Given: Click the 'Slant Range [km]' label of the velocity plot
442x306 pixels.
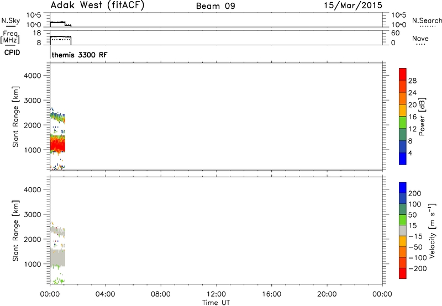Looking at the screenshot, I should pos(15,231).
